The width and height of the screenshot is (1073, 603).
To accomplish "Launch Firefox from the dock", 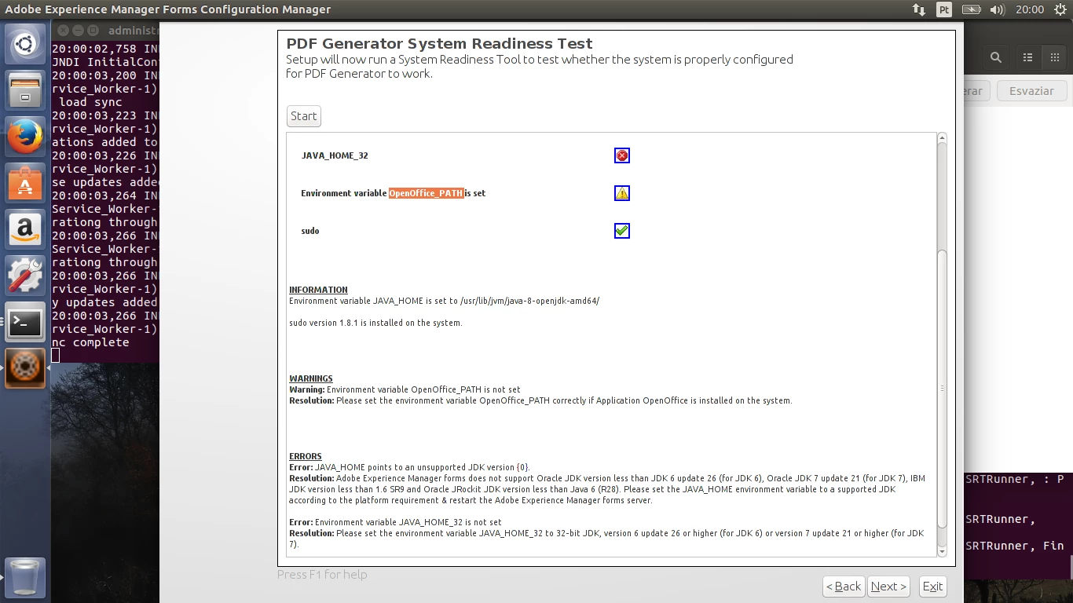I will pyautogui.click(x=25, y=137).
